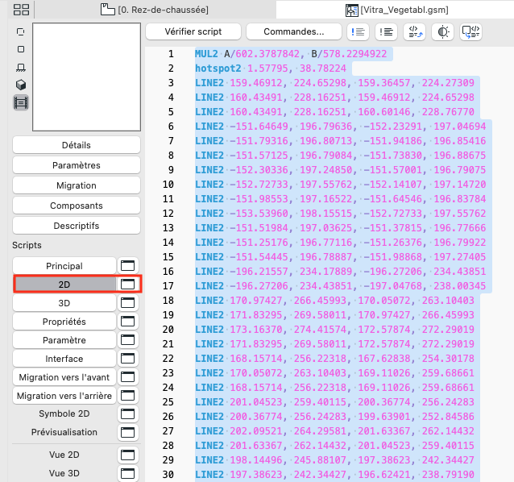Select the filmstrip preview icon
Viewport: 514px width, 482px height.
point(21,102)
